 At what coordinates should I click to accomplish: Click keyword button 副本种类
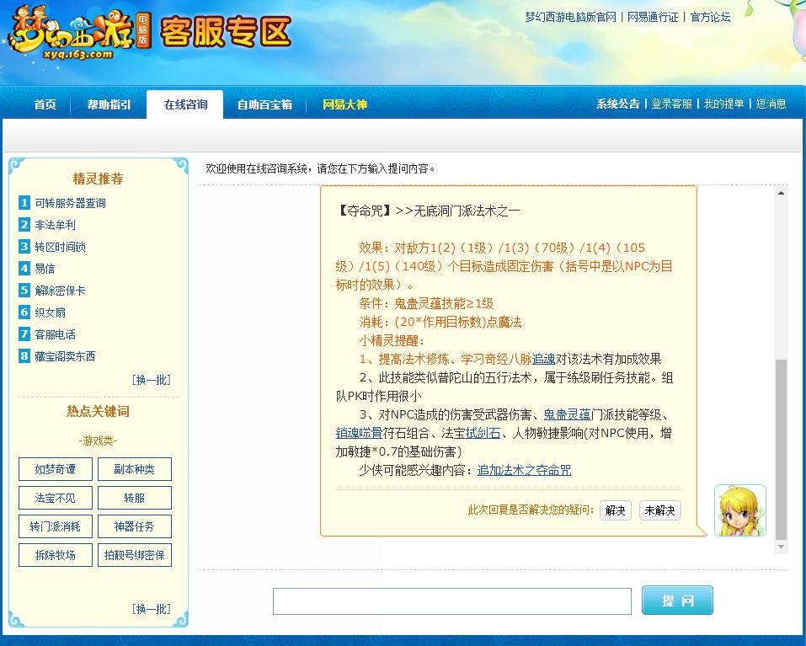click(135, 469)
